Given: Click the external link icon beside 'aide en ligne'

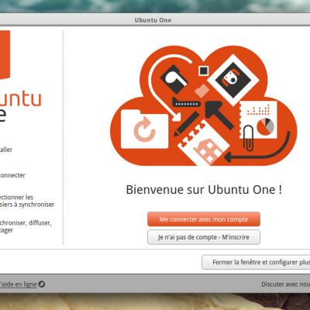Looking at the screenshot, I should point(42,284).
